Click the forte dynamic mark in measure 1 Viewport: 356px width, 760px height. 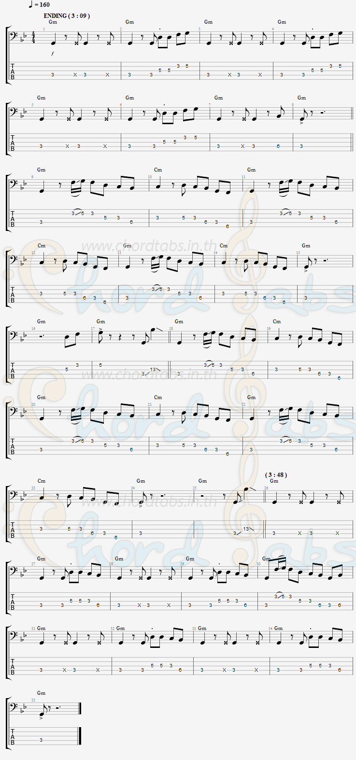click(53, 54)
